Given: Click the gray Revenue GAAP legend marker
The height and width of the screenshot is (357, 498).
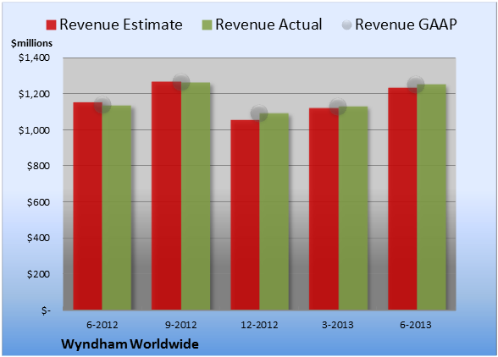Looking at the screenshot, I should coord(346,25).
